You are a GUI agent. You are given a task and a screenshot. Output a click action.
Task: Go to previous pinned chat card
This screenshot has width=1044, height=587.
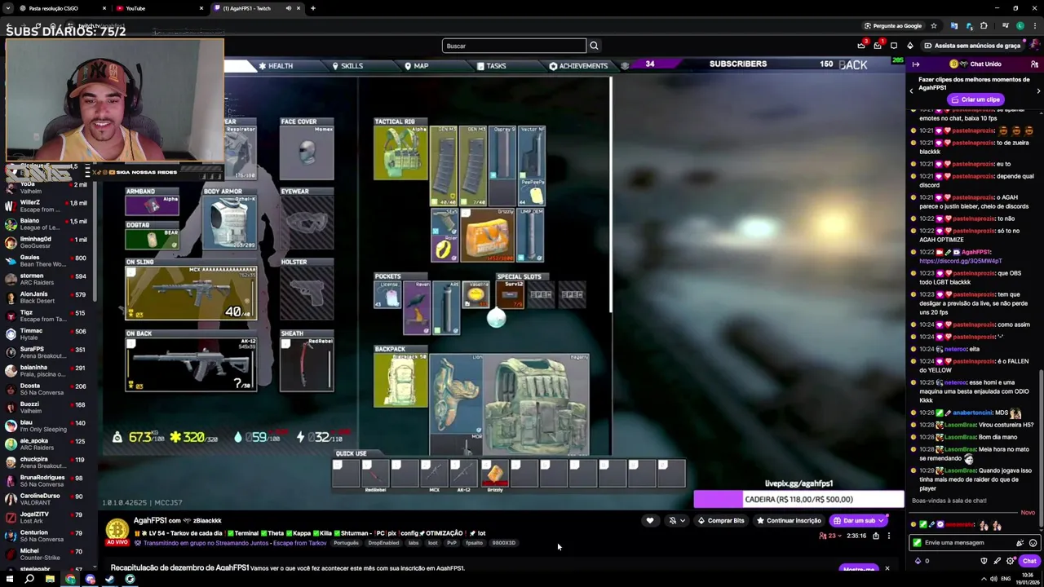911,90
